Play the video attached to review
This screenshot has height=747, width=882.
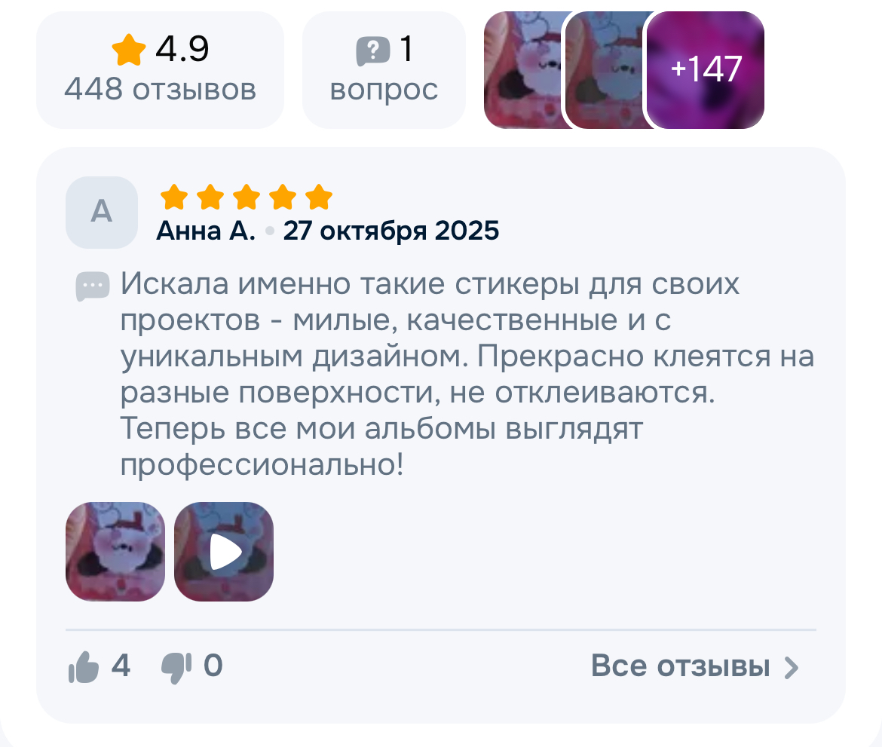[x=224, y=552]
